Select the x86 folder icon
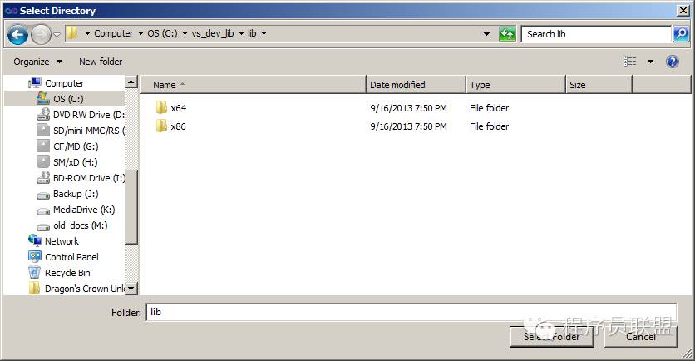The width and height of the screenshot is (695, 361). tap(161, 126)
